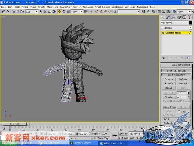Open the Curve Editor icon
The width and height of the screenshot is (194, 146).
(159, 12)
